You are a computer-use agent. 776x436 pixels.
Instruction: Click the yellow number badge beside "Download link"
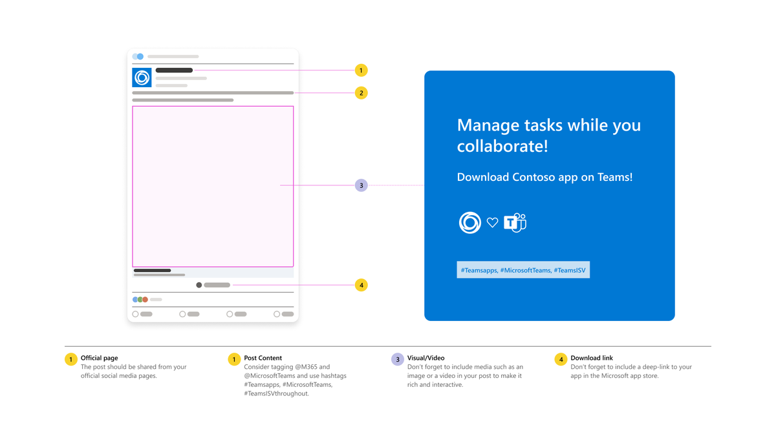coord(561,359)
